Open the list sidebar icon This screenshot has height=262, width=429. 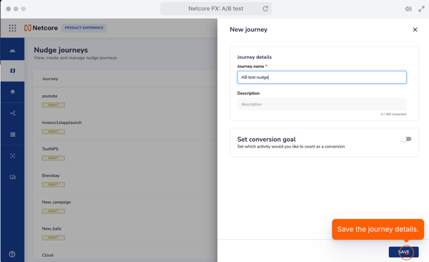click(x=13, y=135)
